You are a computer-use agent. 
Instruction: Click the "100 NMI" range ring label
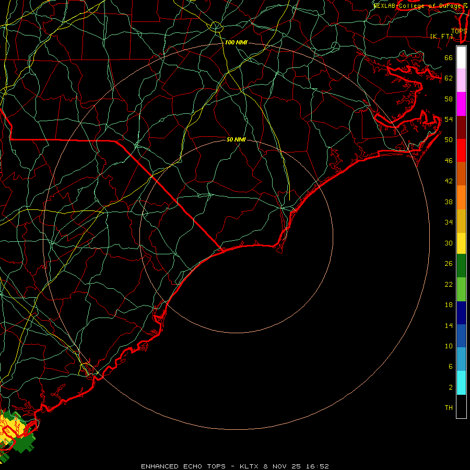pyautogui.click(x=236, y=43)
